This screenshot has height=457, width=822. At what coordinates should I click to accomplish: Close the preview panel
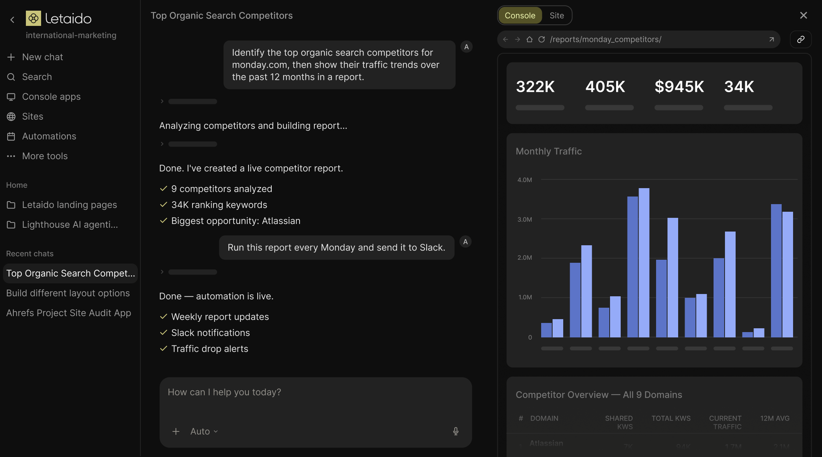[x=803, y=15]
